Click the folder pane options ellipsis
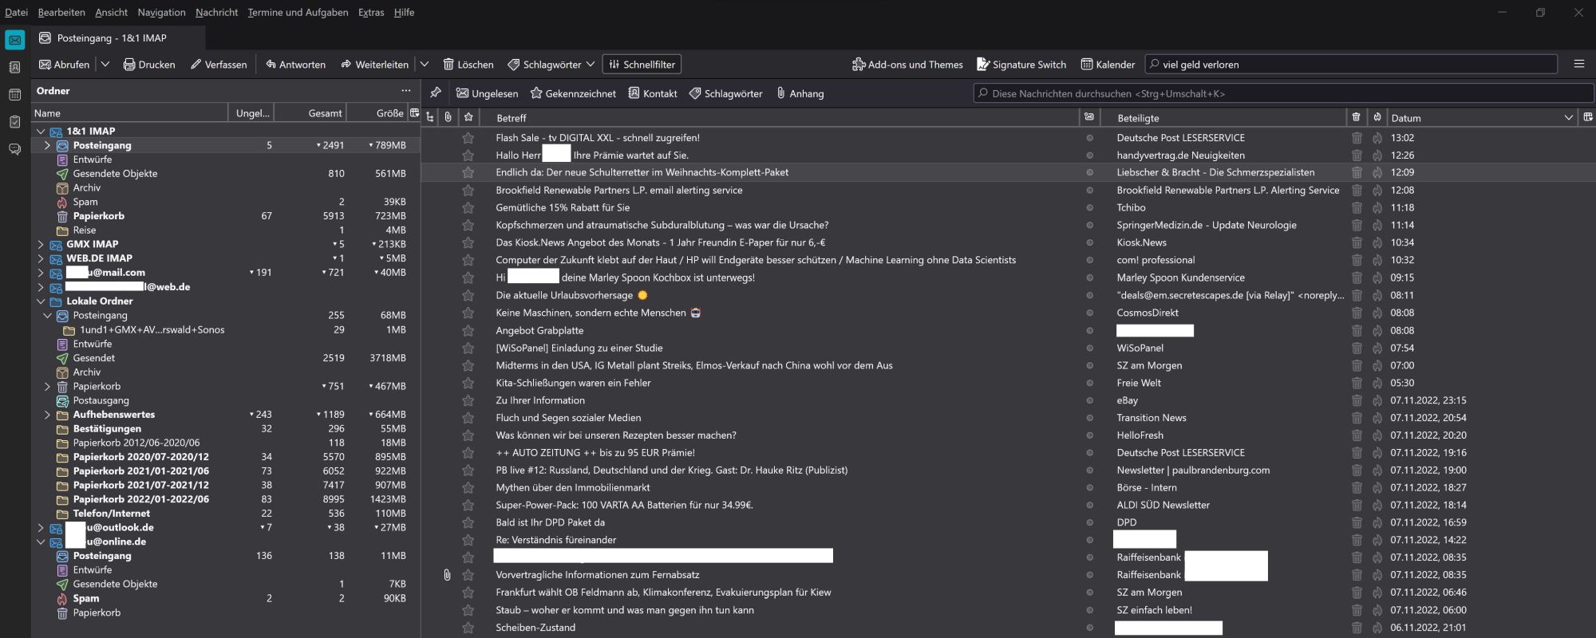Image resolution: width=1596 pixels, height=638 pixels. 405,91
